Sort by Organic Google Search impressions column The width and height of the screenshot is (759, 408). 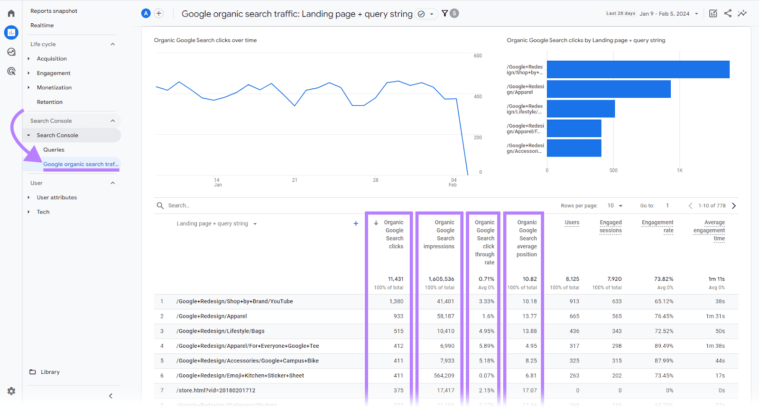(439, 234)
